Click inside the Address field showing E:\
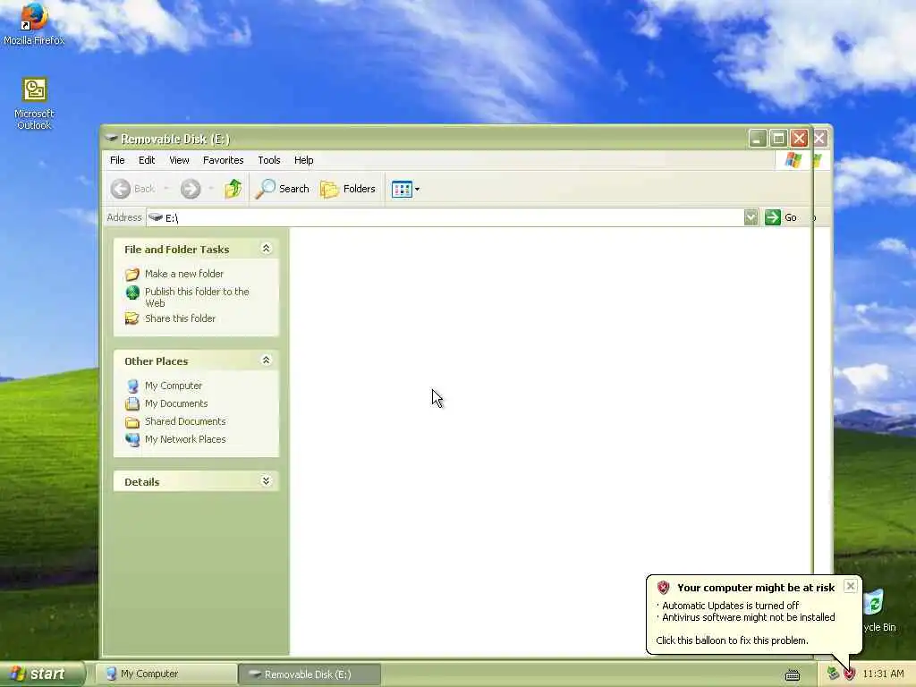The height and width of the screenshot is (687, 916). (445, 217)
